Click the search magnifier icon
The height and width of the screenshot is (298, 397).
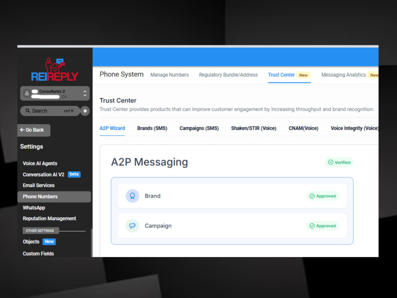coord(28,111)
